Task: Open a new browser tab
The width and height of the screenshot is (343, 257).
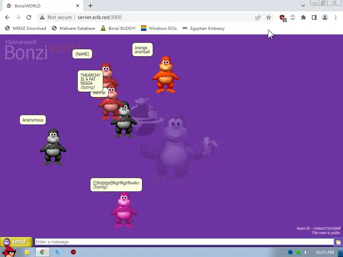Action: click(x=90, y=6)
